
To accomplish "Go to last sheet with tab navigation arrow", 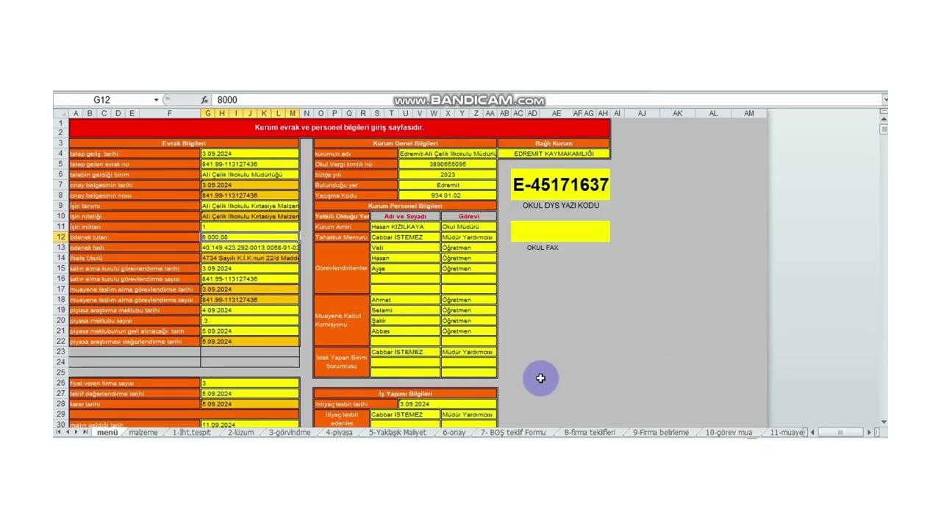I will (86, 432).
